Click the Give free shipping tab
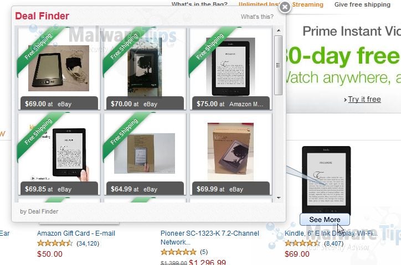Screen dimensions: 401x265 pos(362,4)
